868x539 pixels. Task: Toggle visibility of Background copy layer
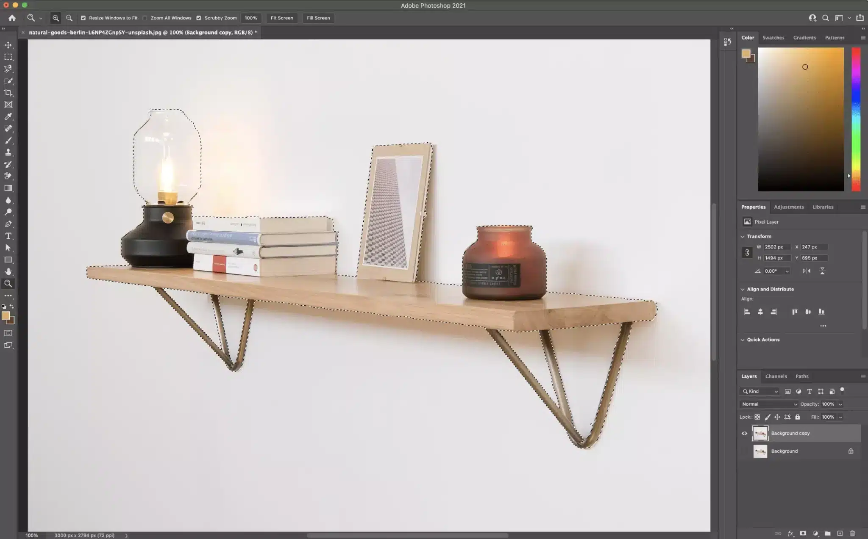(x=743, y=434)
